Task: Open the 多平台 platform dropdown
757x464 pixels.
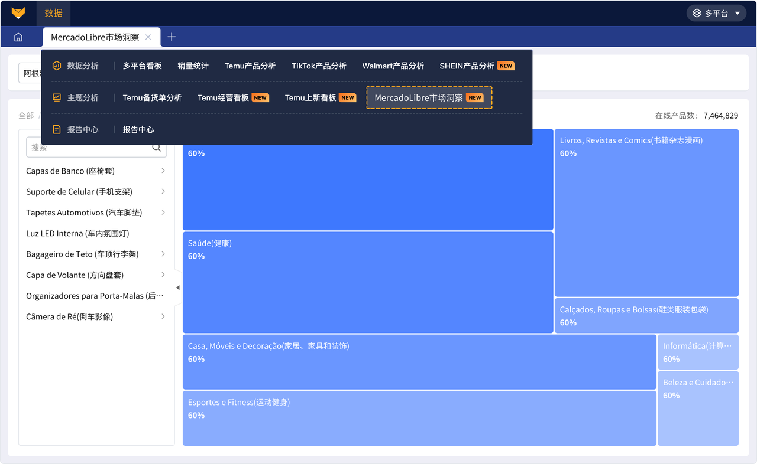Action: (716, 13)
